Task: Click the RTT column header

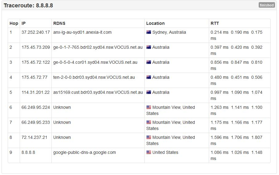Action: coord(215,23)
